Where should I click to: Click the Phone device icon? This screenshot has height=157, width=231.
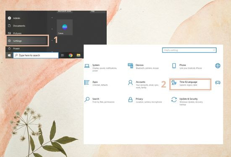174,66
